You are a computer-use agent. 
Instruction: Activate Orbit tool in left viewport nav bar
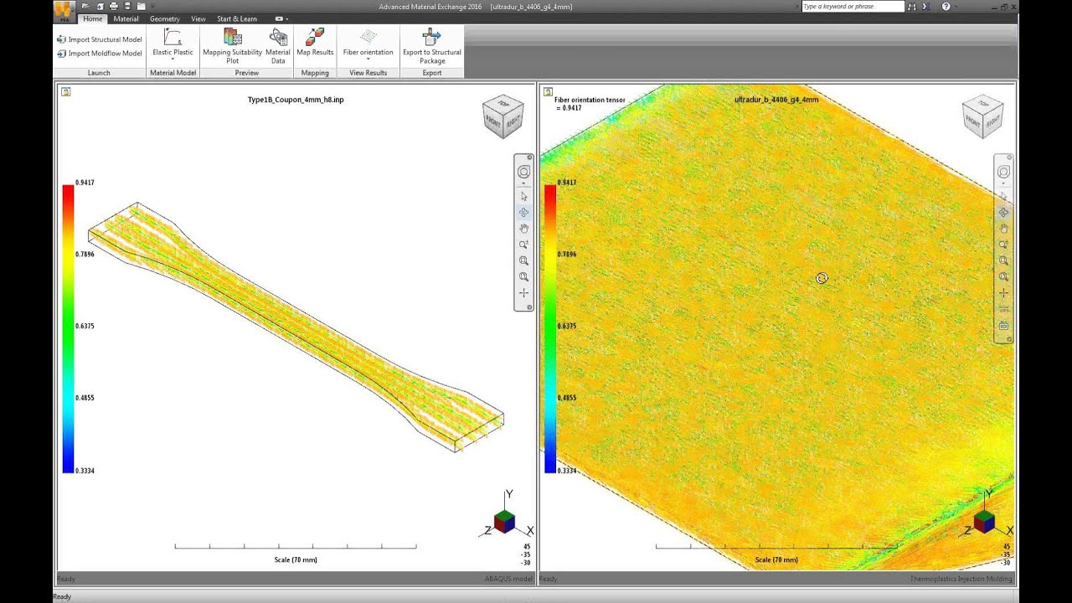(x=523, y=213)
